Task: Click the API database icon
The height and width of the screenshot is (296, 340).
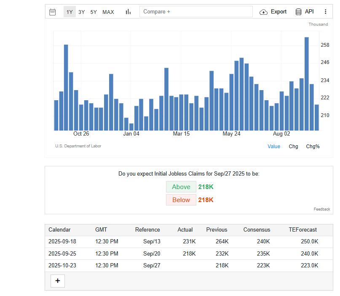Action: [299, 12]
